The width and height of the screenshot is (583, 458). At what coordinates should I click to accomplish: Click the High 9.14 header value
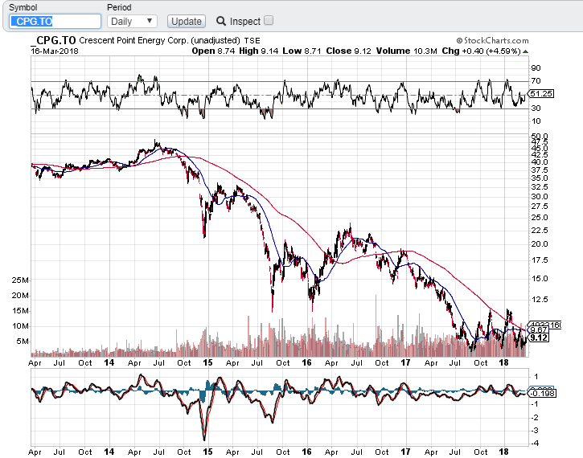coord(258,51)
